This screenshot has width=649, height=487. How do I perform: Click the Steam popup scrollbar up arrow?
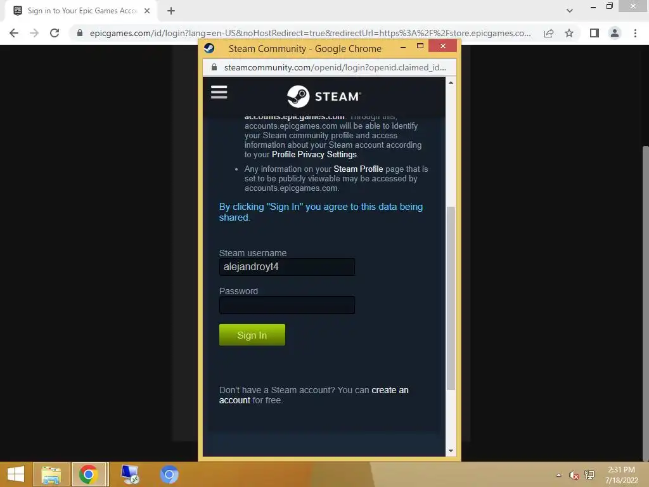[451, 83]
